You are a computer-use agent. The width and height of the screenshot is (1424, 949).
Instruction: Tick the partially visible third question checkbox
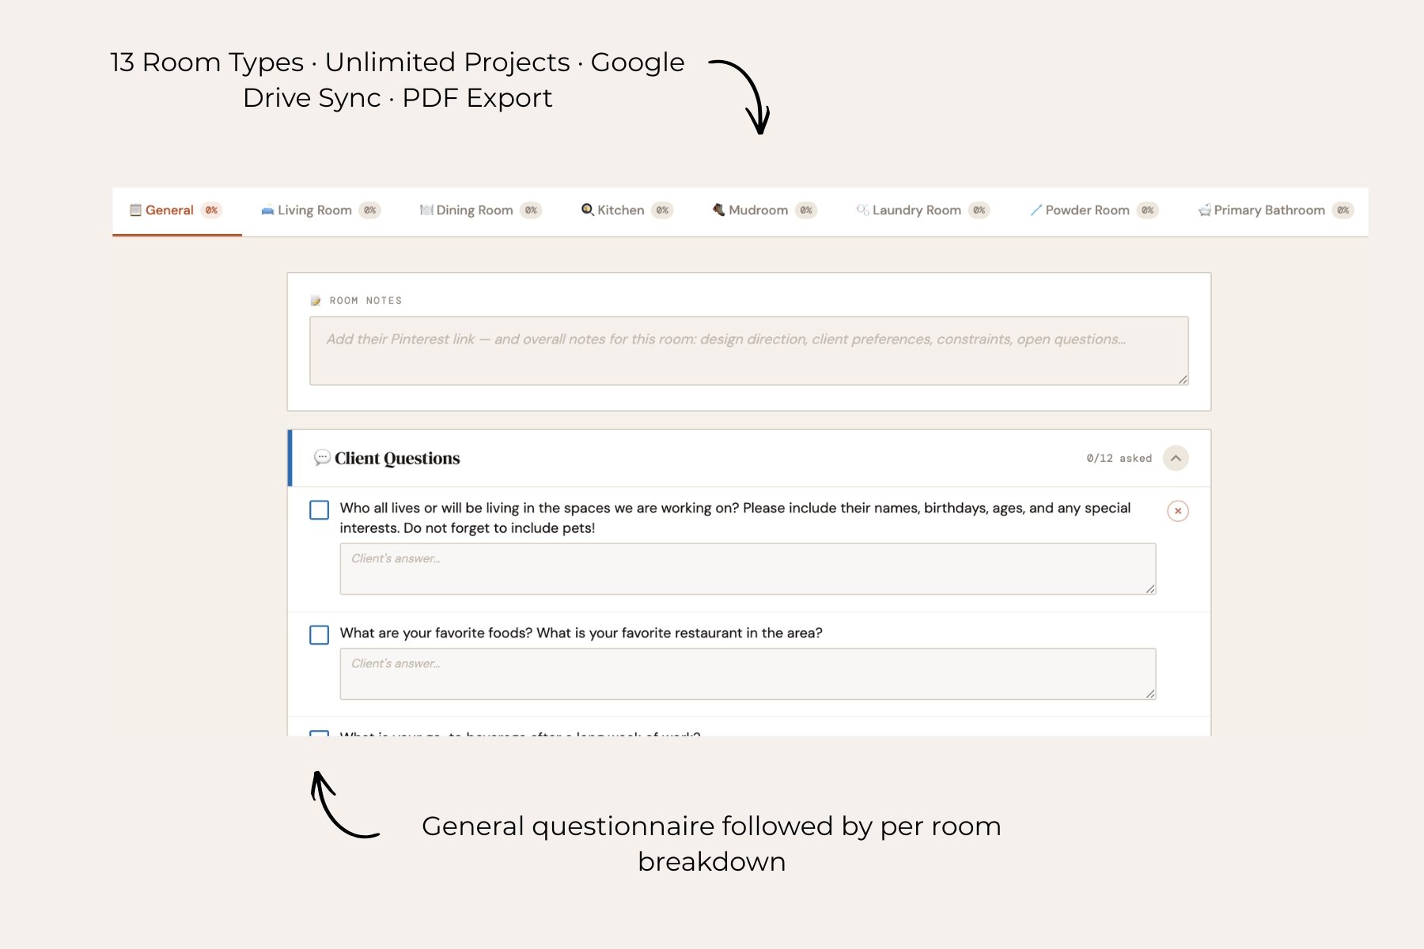click(x=320, y=733)
